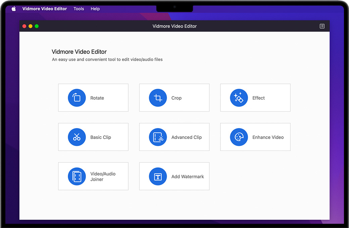Click the 'Add Watermark' text label
349x228 pixels.
(188, 176)
